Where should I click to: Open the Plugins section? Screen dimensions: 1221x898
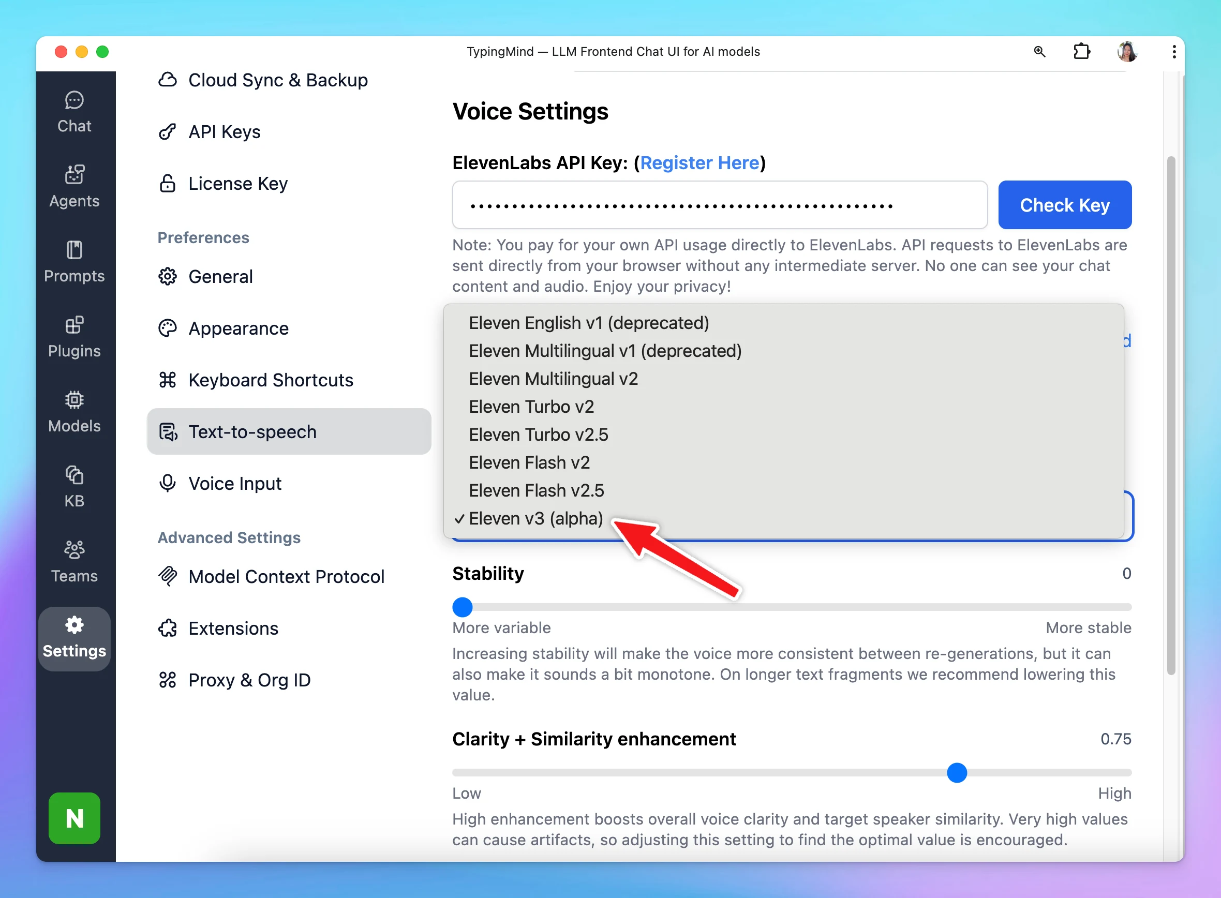(x=75, y=338)
